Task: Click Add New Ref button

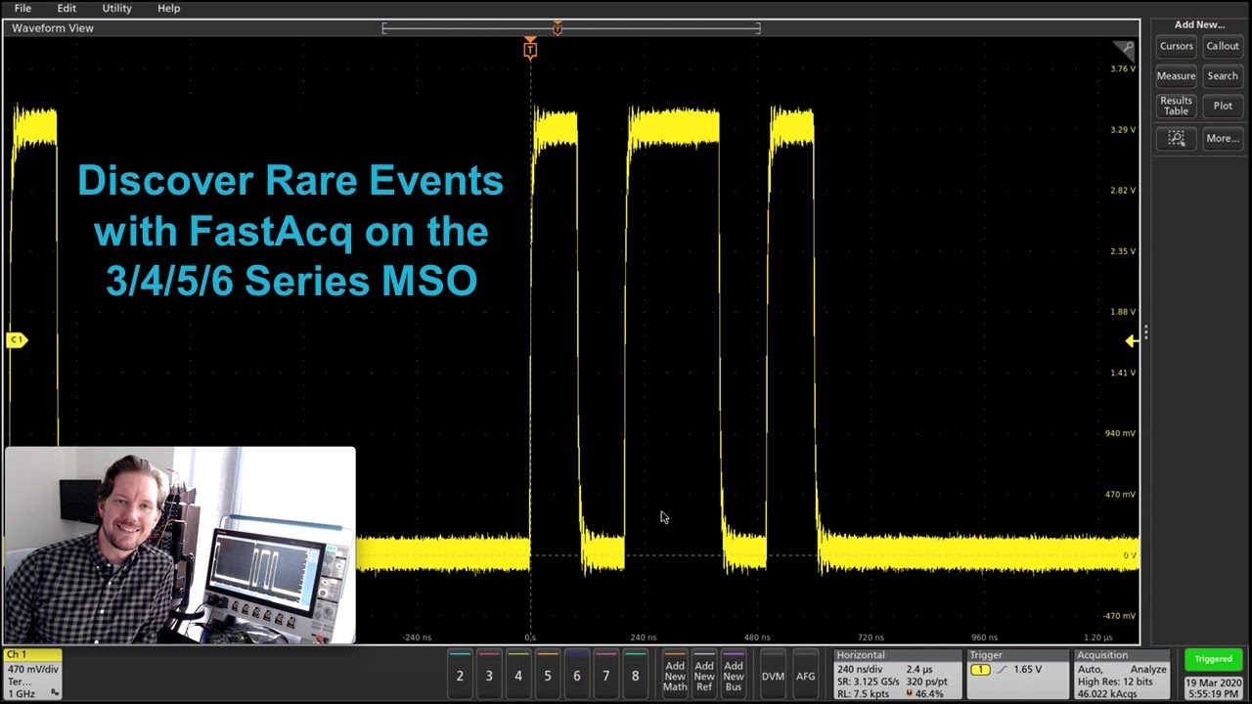Action: (704, 674)
